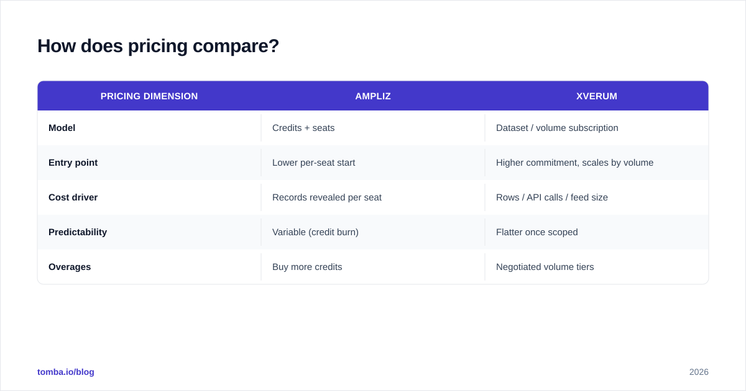Select the 'How does pricing compare?' heading

pyautogui.click(x=159, y=46)
